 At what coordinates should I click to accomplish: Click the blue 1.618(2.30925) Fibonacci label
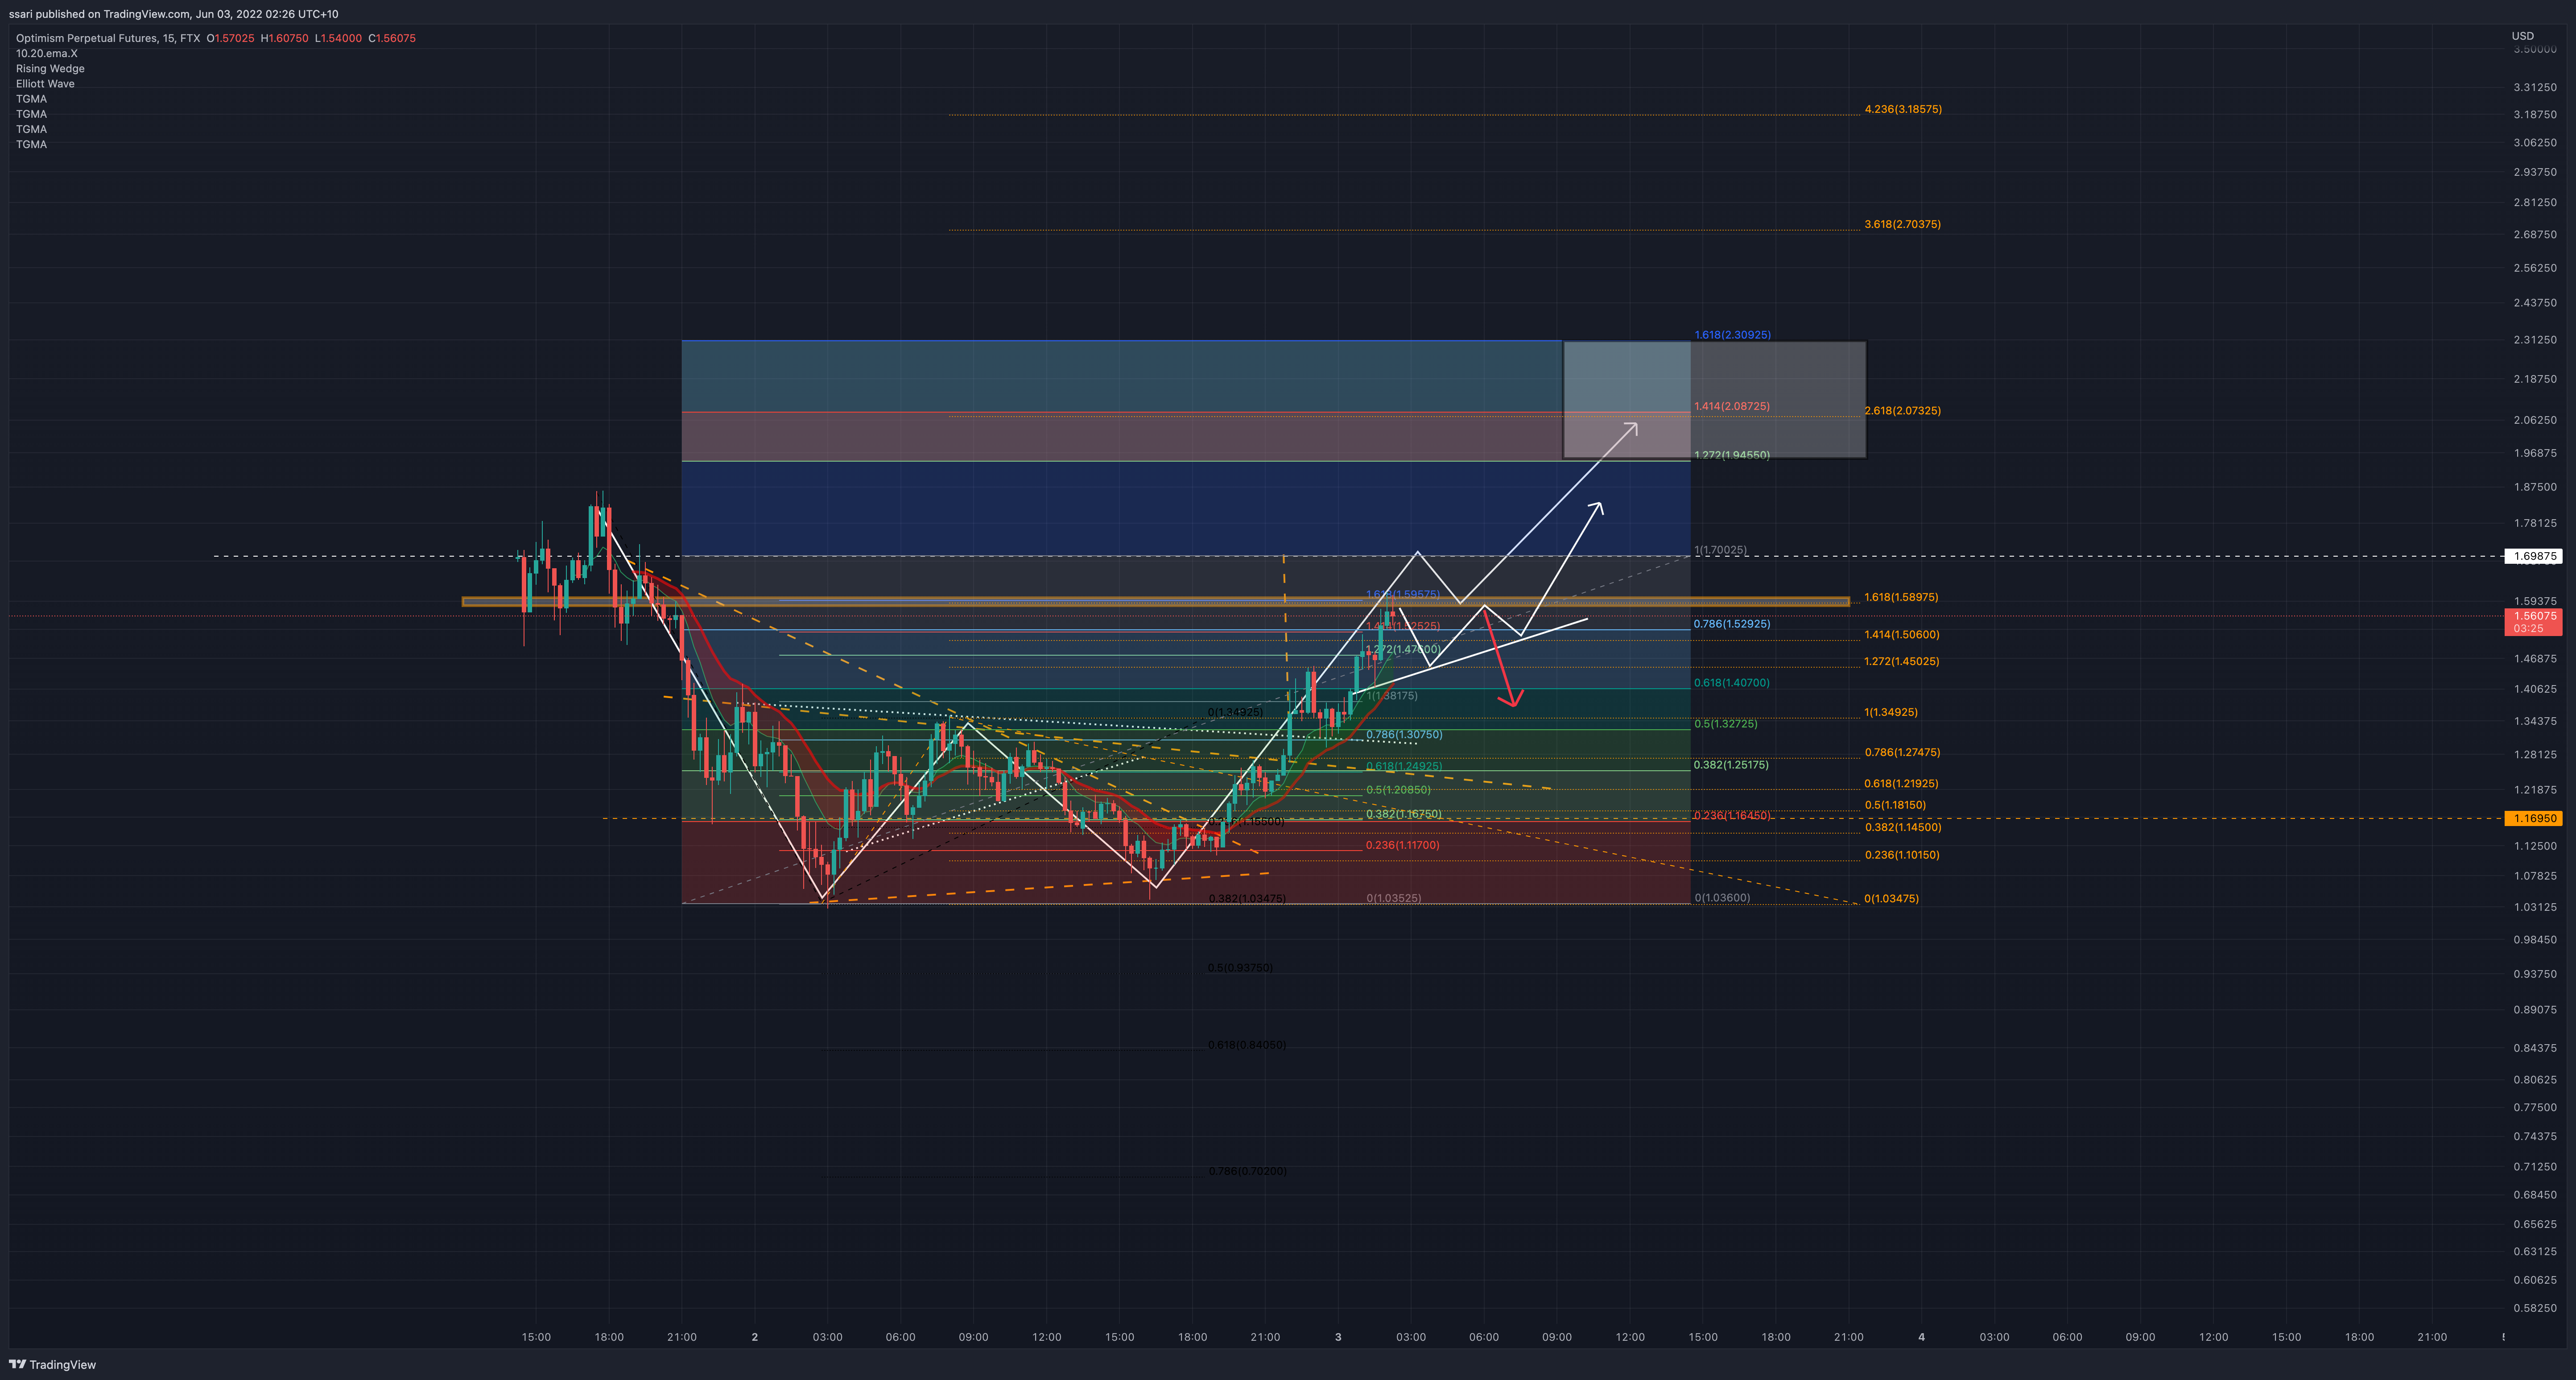[1732, 334]
